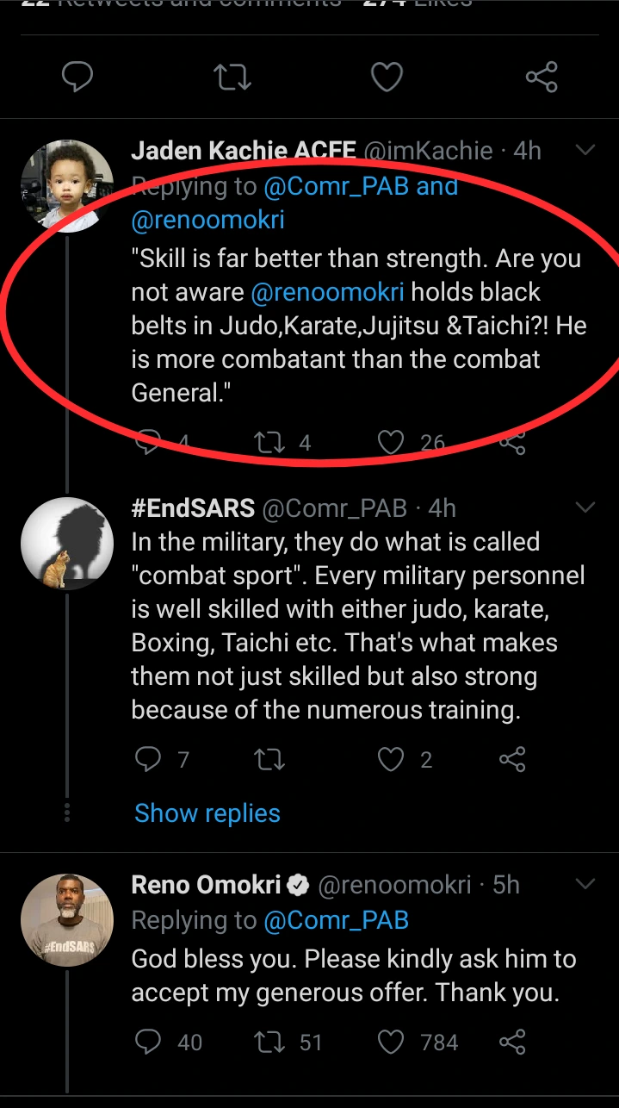Tap share icon on the main tweet

coord(542,78)
